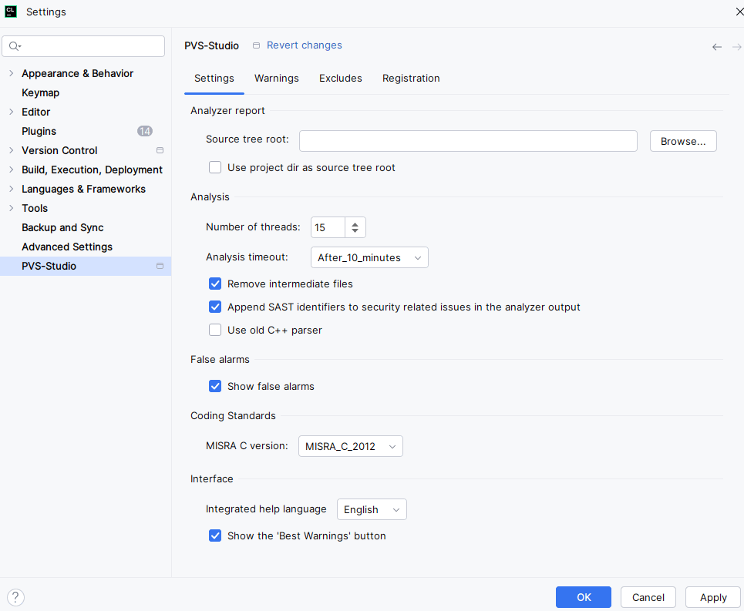
Task: Increase the number of threads with up arrow
Action: [355, 223]
